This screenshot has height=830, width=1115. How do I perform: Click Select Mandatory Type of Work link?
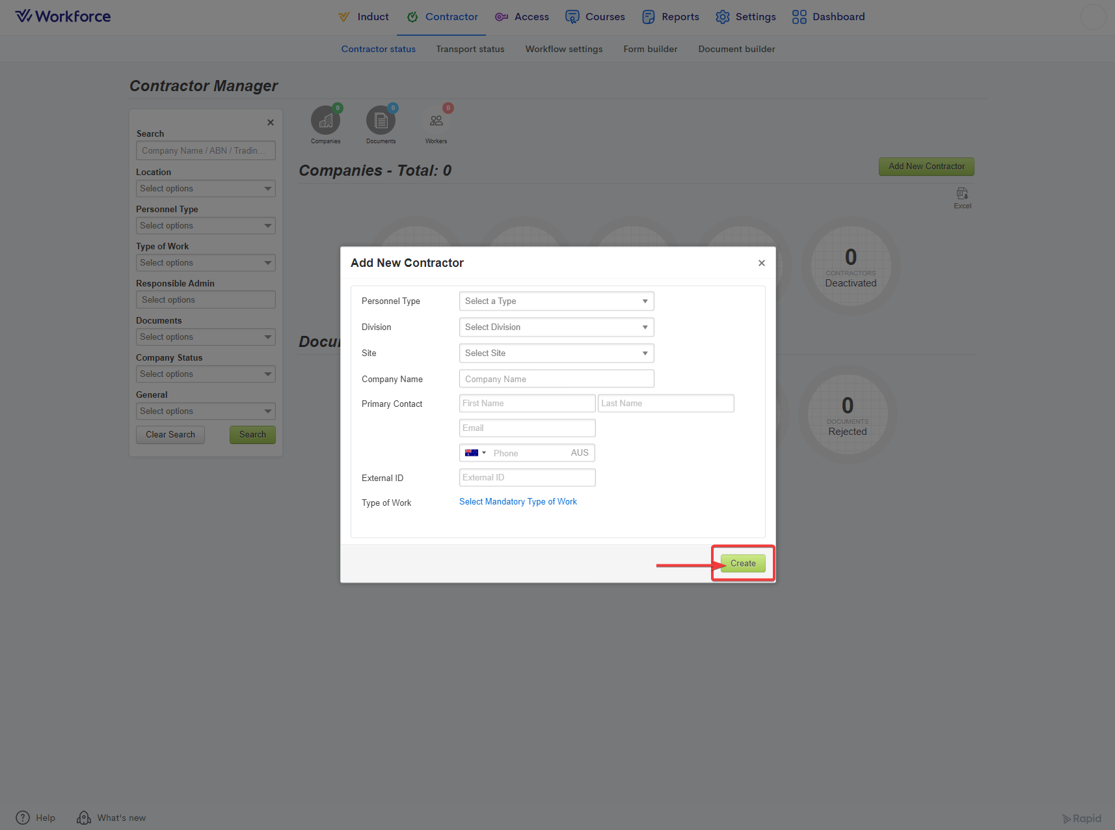click(518, 502)
